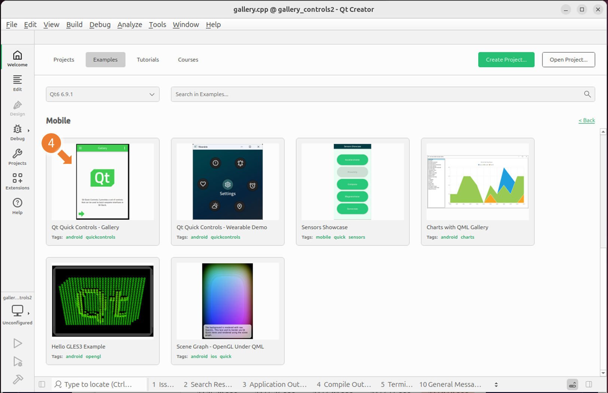Click the Create Project button

[x=506, y=60]
